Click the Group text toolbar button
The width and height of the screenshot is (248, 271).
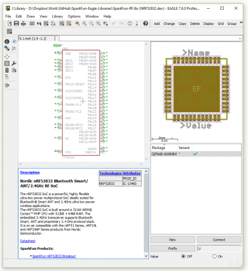tap(232, 24)
